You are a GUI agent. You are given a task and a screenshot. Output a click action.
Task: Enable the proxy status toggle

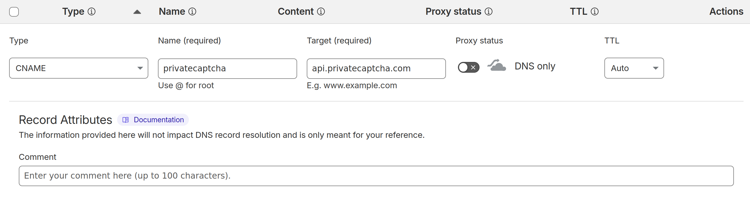pyautogui.click(x=468, y=67)
